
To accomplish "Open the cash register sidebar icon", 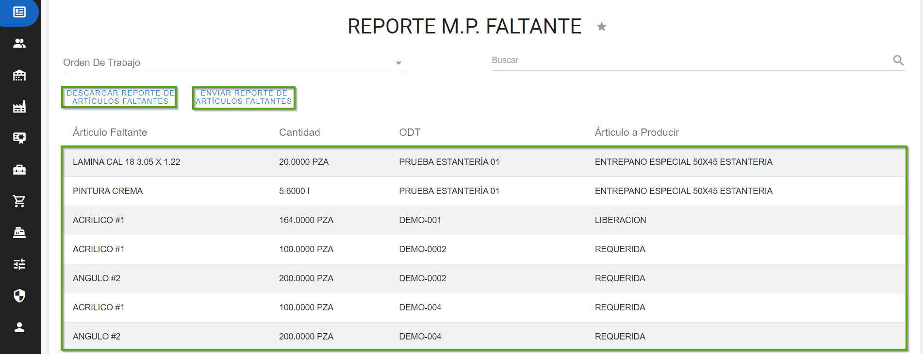I will coord(19,233).
